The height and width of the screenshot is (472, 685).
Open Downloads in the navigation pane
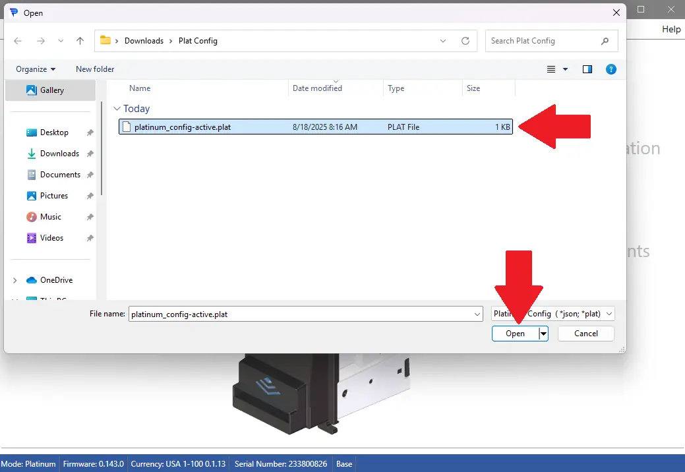coord(59,153)
